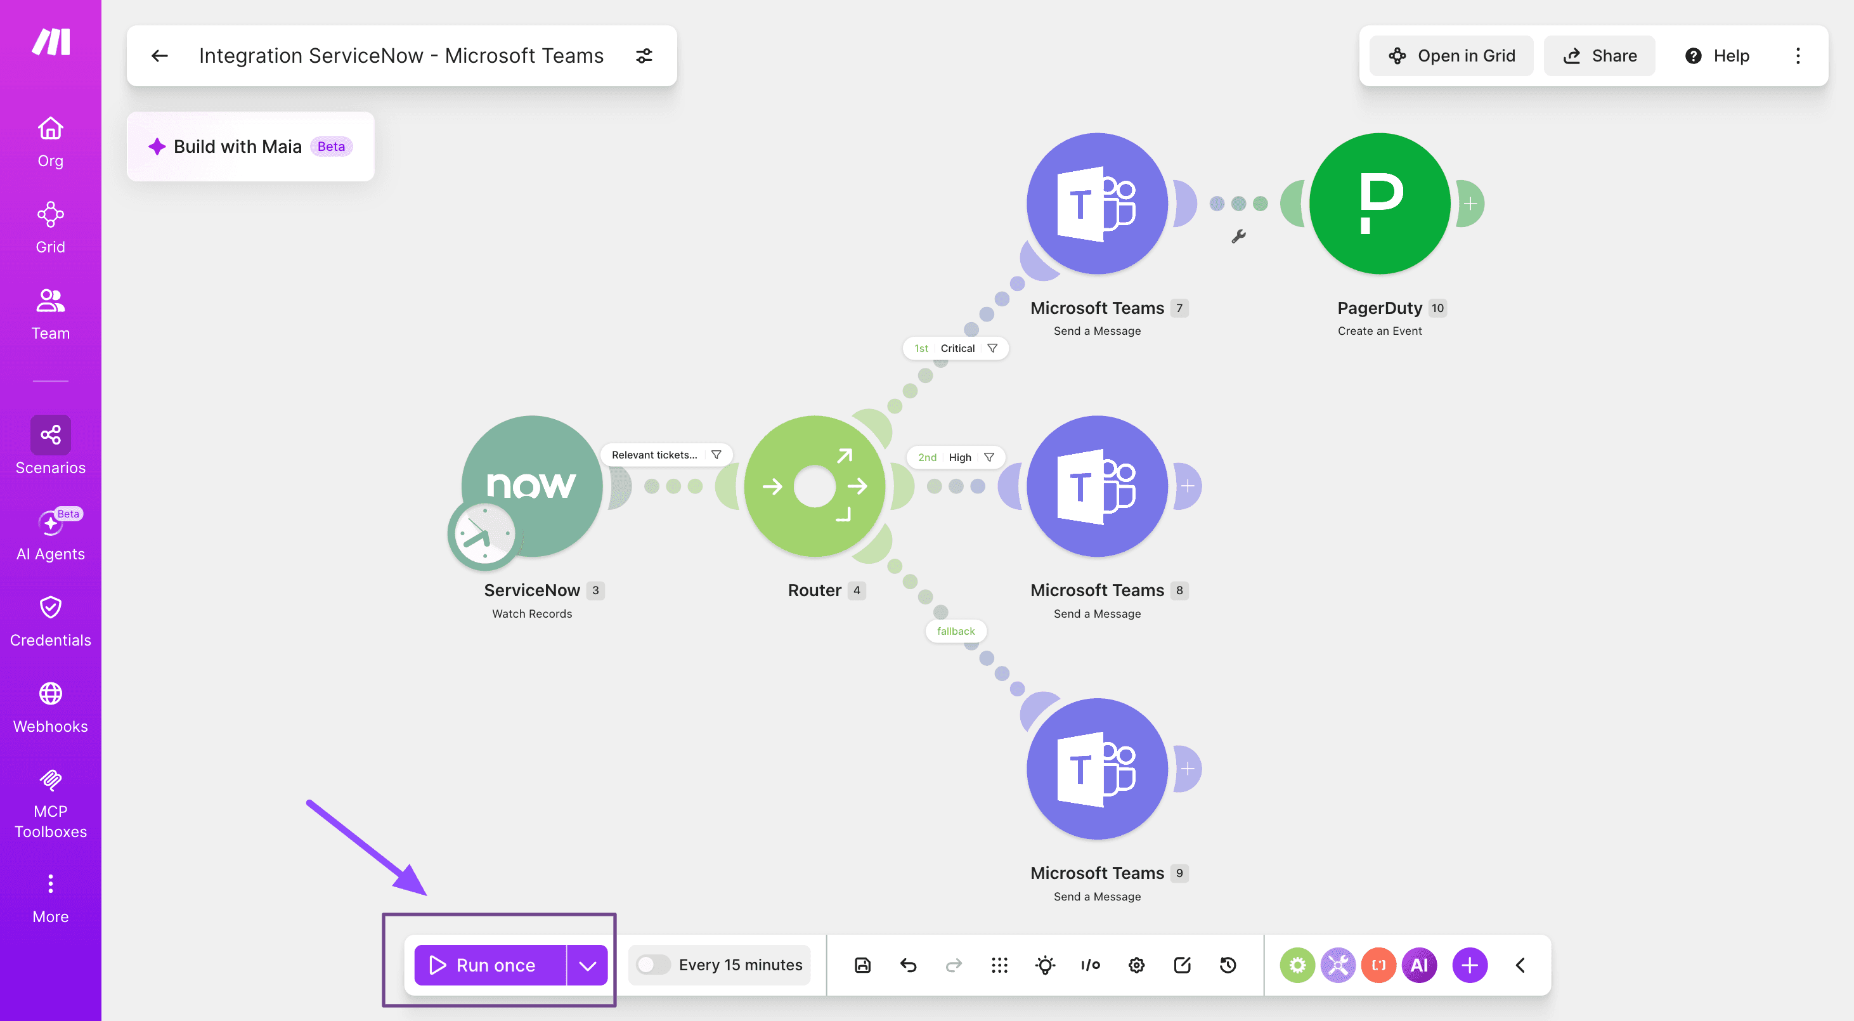Click Open in Grid button
This screenshot has width=1854, height=1021.
tap(1451, 55)
